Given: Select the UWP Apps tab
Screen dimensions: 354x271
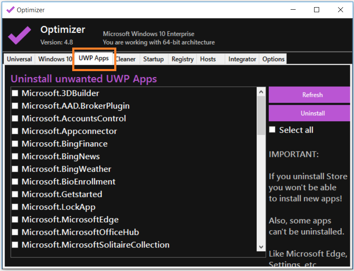Looking at the screenshot, I should [94, 58].
